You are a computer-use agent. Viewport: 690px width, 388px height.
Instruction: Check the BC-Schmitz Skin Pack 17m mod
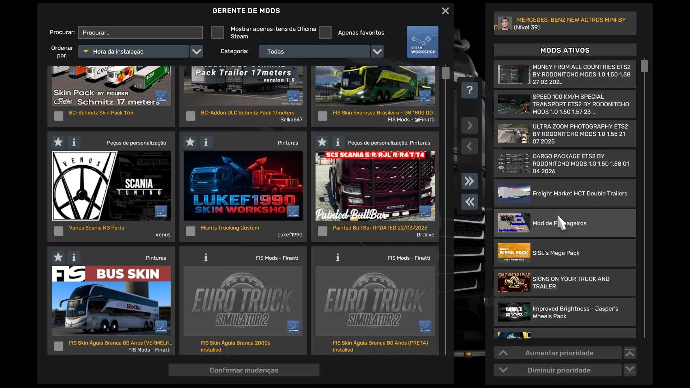pyautogui.click(x=59, y=116)
